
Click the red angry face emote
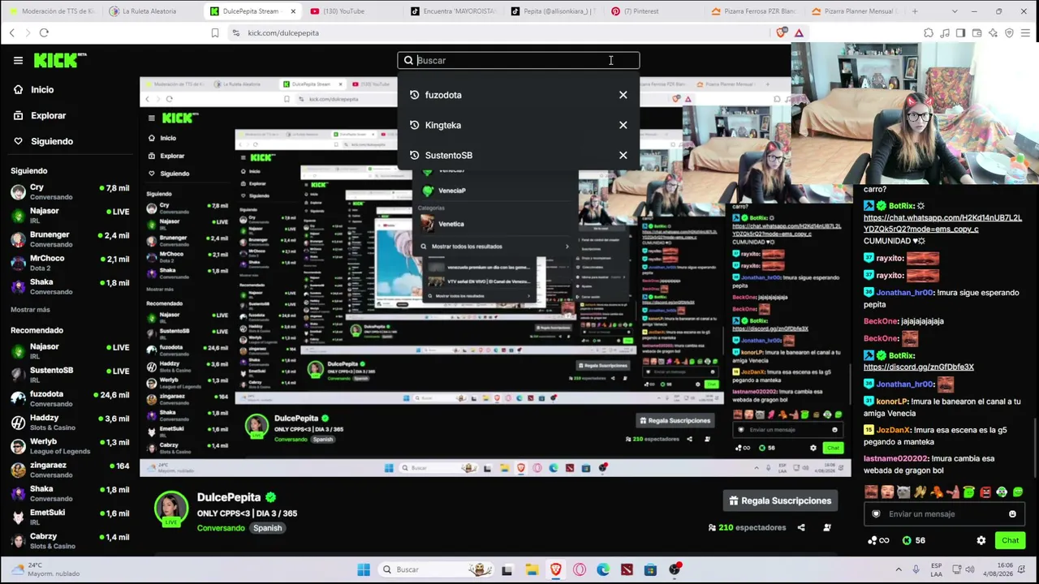pyautogui.click(x=986, y=492)
